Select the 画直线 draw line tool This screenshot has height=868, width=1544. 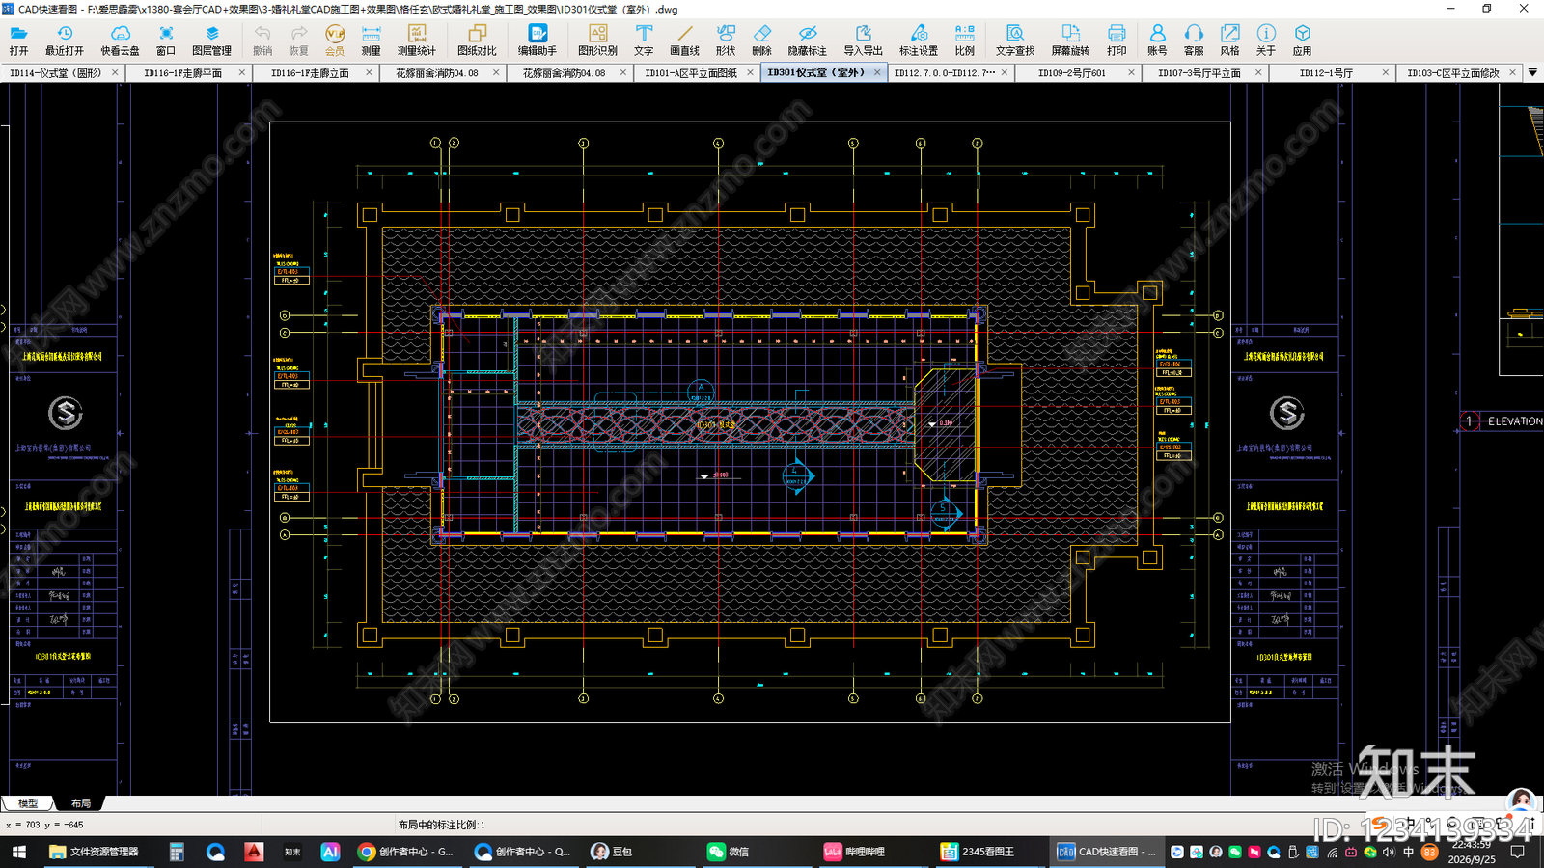click(x=685, y=40)
